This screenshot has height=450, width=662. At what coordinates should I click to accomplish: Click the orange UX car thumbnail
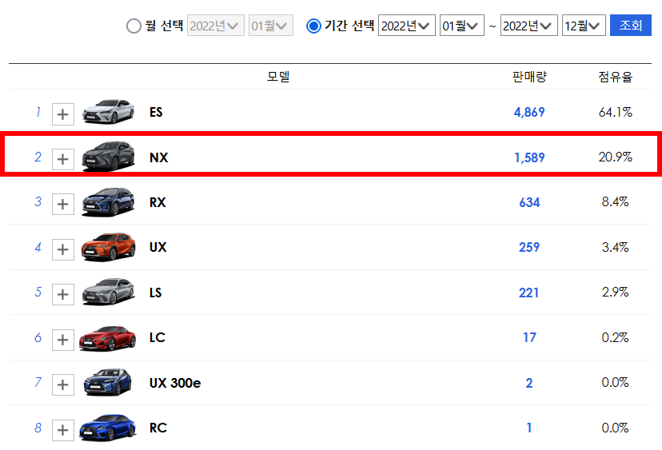[109, 247]
